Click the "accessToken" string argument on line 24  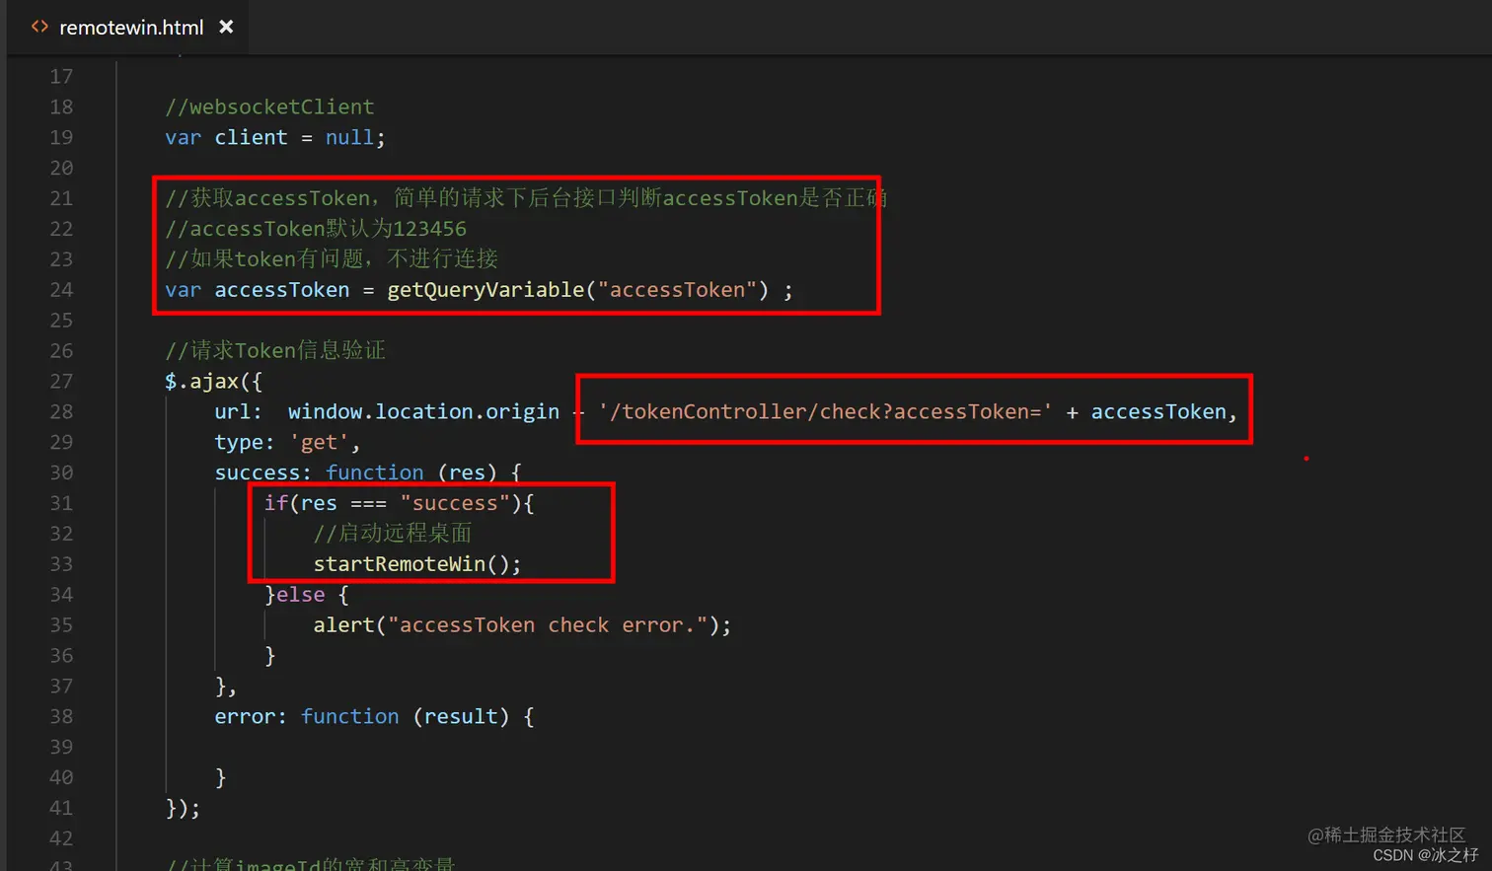click(x=677, y=290)
